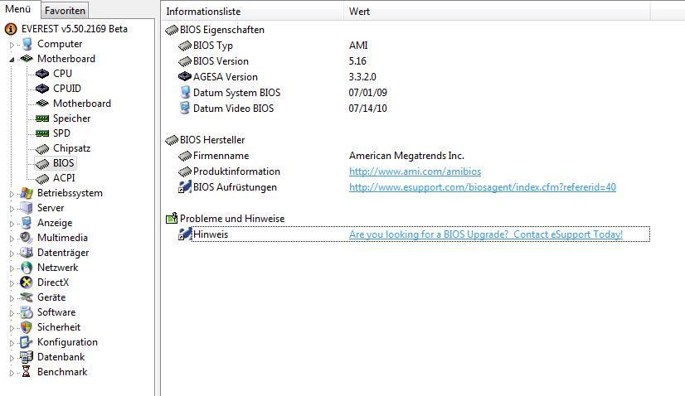Expand the Datenträger tree node
685x396 pixels.
(x=12, y=254)
